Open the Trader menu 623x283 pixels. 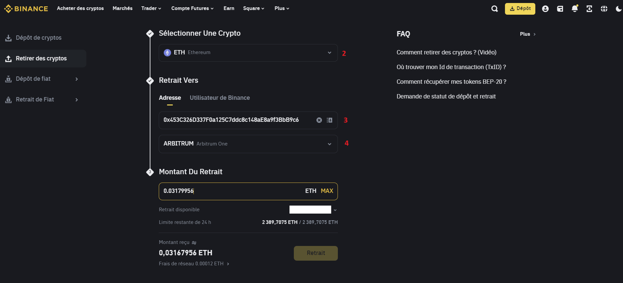click(151, 8)
